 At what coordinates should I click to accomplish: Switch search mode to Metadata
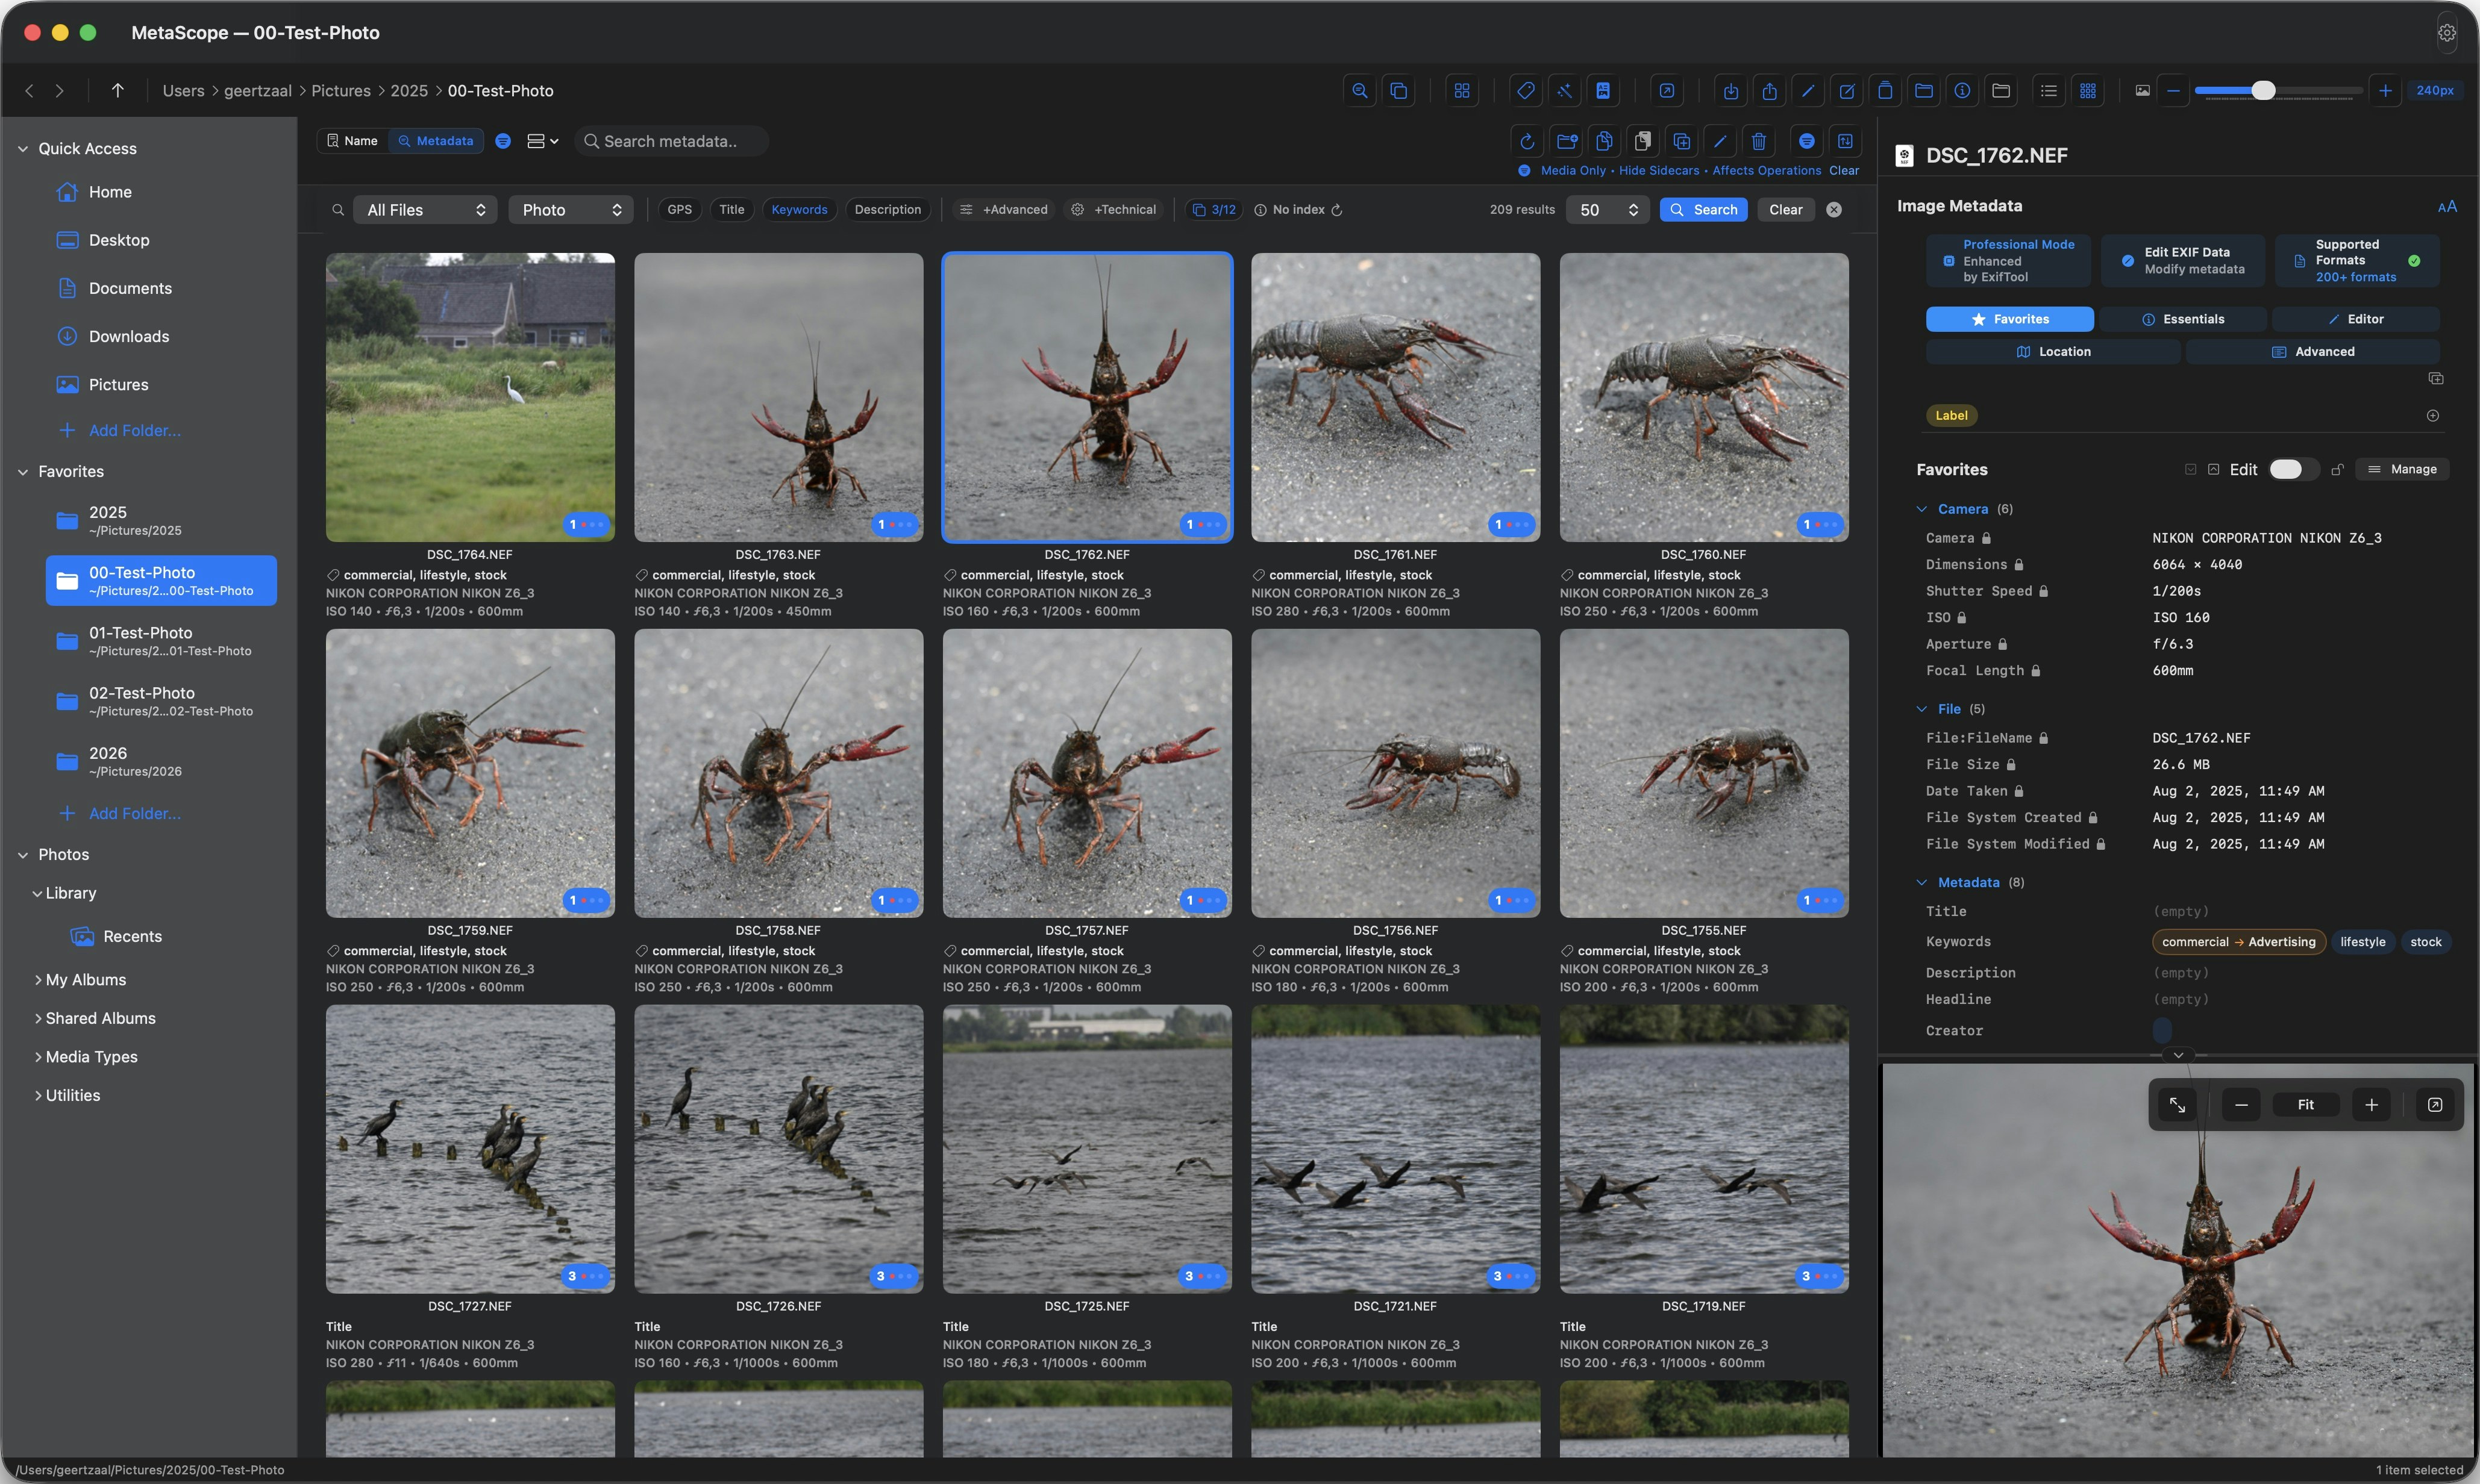pos(435,141)
